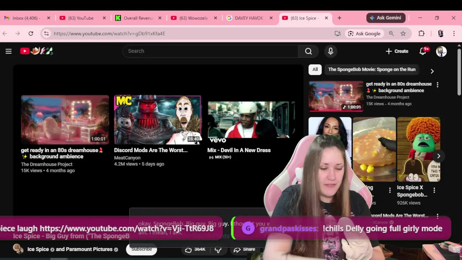462x260 pixels.
Task: Open options for Ice Spice X Spongebob short
Action: [x=434, y=190]
